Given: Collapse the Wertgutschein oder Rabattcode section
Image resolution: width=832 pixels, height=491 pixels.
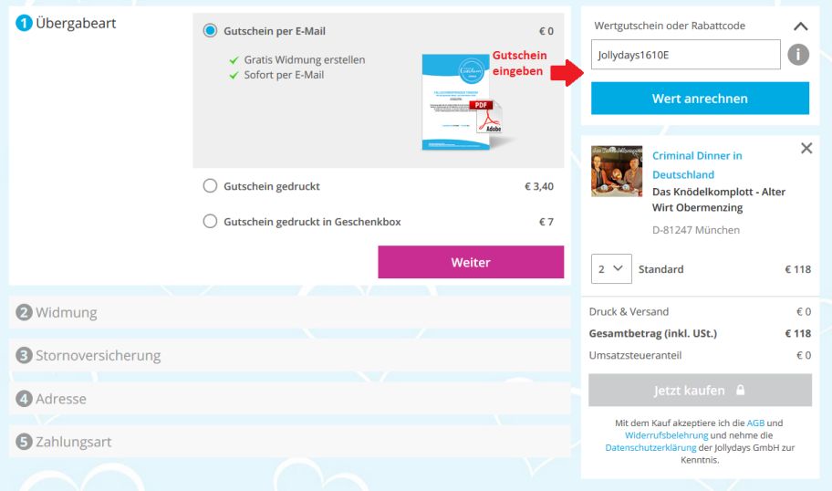Looking at the screenshot, I should click(x=801, y=26).
